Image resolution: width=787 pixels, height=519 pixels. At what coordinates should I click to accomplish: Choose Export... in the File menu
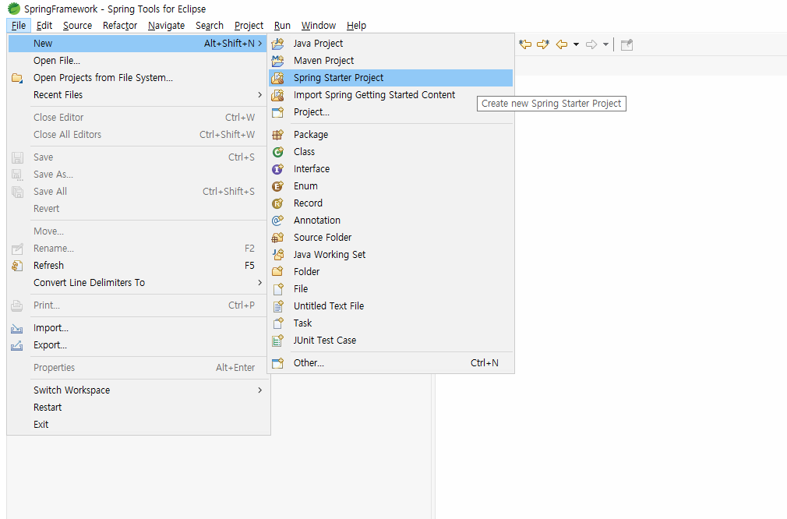(x=136, y=345)
